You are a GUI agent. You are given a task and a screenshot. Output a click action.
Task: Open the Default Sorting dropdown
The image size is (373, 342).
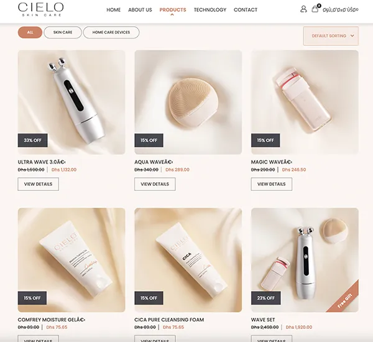pyautogui.click(x=331, y=36)
